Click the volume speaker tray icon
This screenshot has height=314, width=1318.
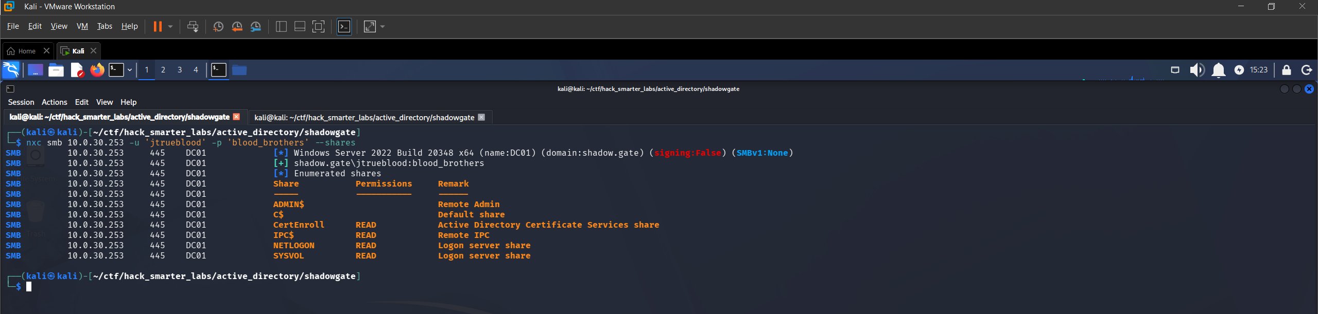tap(1197, 70)
